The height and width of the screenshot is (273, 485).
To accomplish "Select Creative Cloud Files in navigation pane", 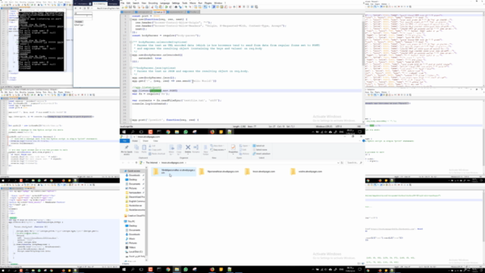I will 134,215.
